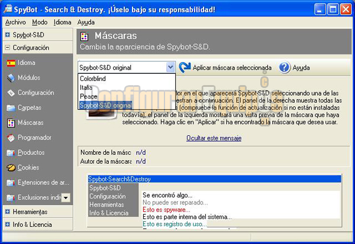Click preview text Esto es parte interna del sistema...
Viewport: 355px width, 244px height.
coord(187,217)
